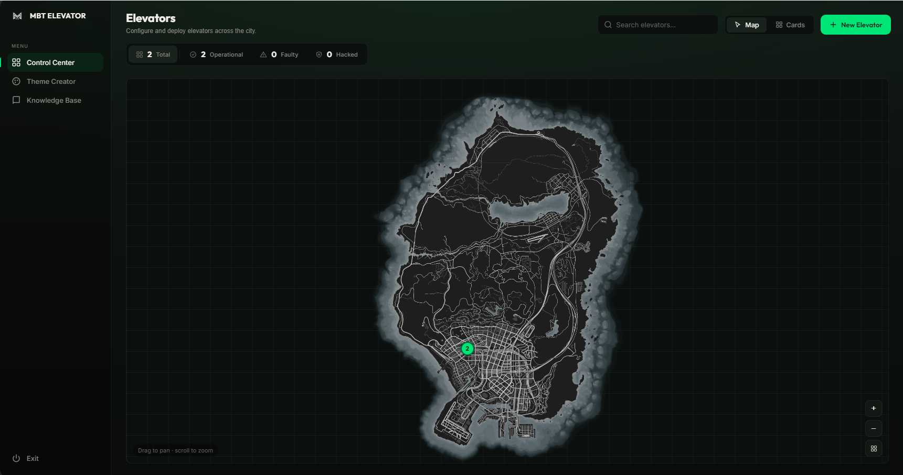Click the Faulty warning triangle icon
The width and height of the screenshot is (903, 475).
click(x=263, y=55)
